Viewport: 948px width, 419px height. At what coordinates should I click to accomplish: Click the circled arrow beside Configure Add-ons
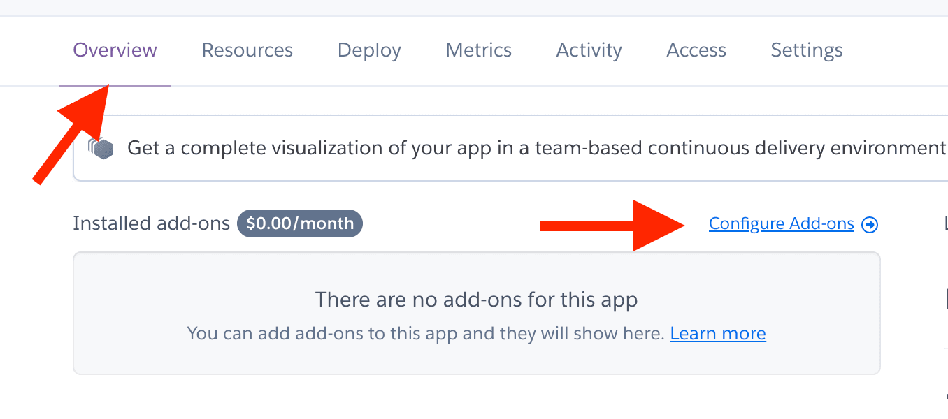870,224
